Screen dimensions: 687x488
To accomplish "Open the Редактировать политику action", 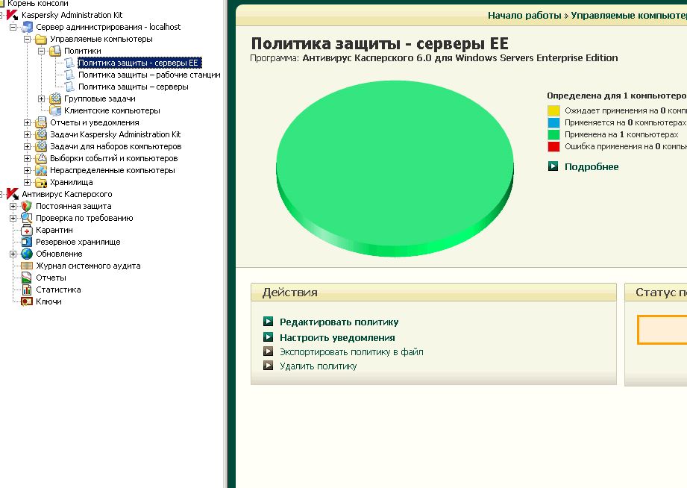I will pos(339,322).
